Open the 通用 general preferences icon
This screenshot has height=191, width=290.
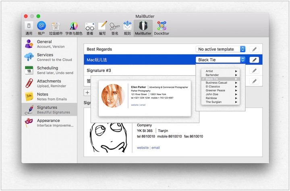tap(29, 28)
